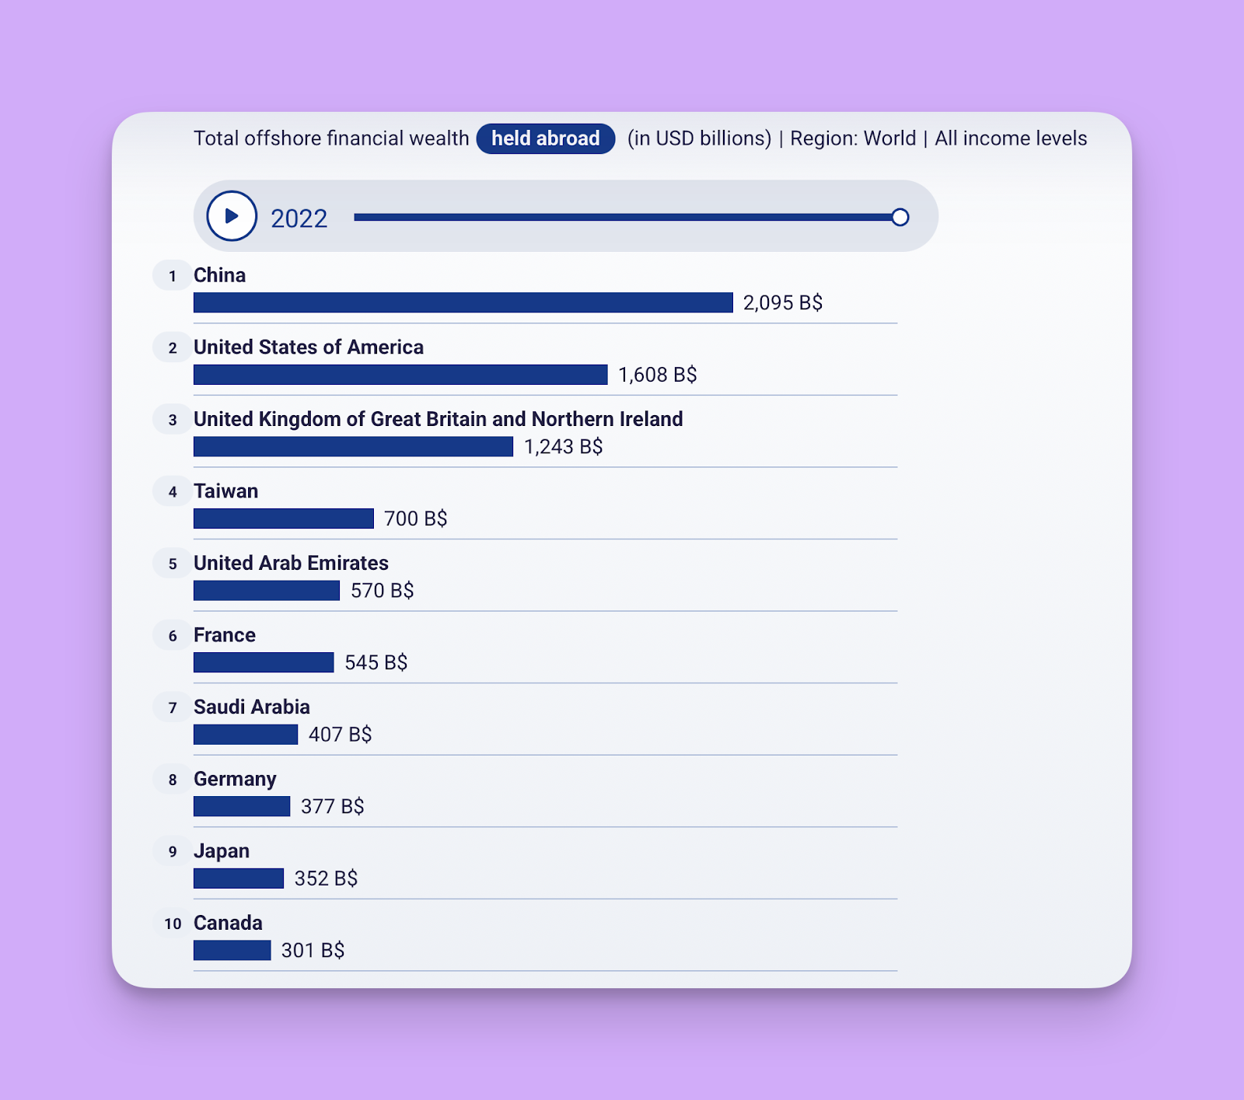This screenshot has height=1100, width=1244.
Task: Select the Germany country label
Action: tap(234, 779)
